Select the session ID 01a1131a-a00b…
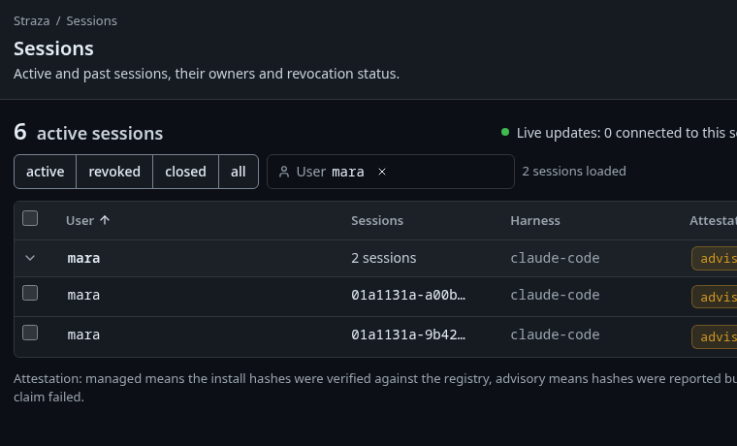The height and width of the screenshot is (446, 737). click(408, 295)
